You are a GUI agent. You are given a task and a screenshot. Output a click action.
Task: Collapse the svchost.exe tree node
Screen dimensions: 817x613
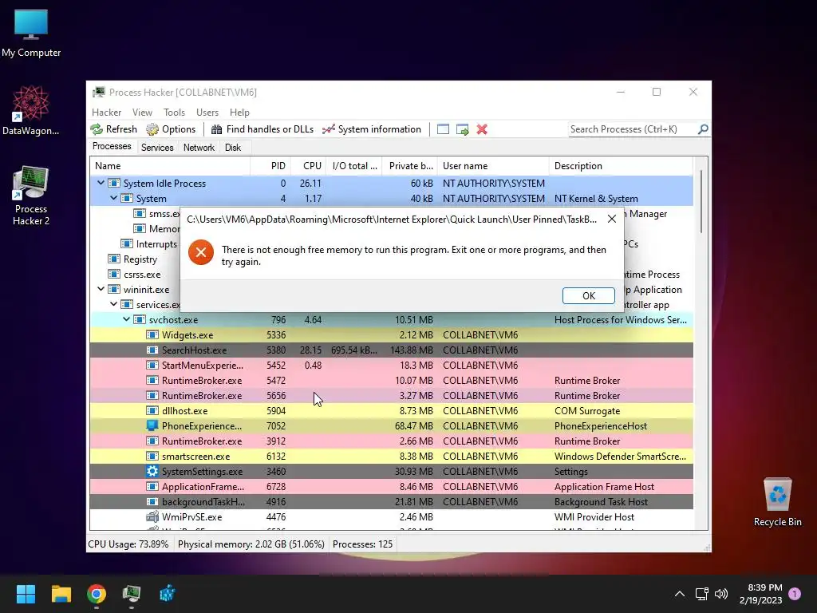[127, 319]
